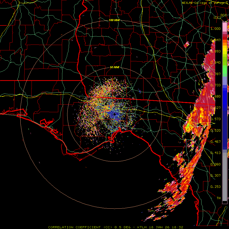Click the 0.467 value on the color scale
This screenshot has width=229, height=229.
pos(216,142)
